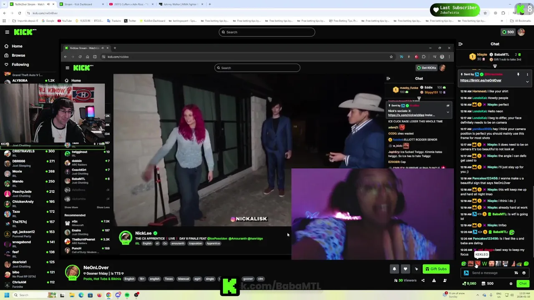Focus the main Kick search field

click(x=267, y=32)
